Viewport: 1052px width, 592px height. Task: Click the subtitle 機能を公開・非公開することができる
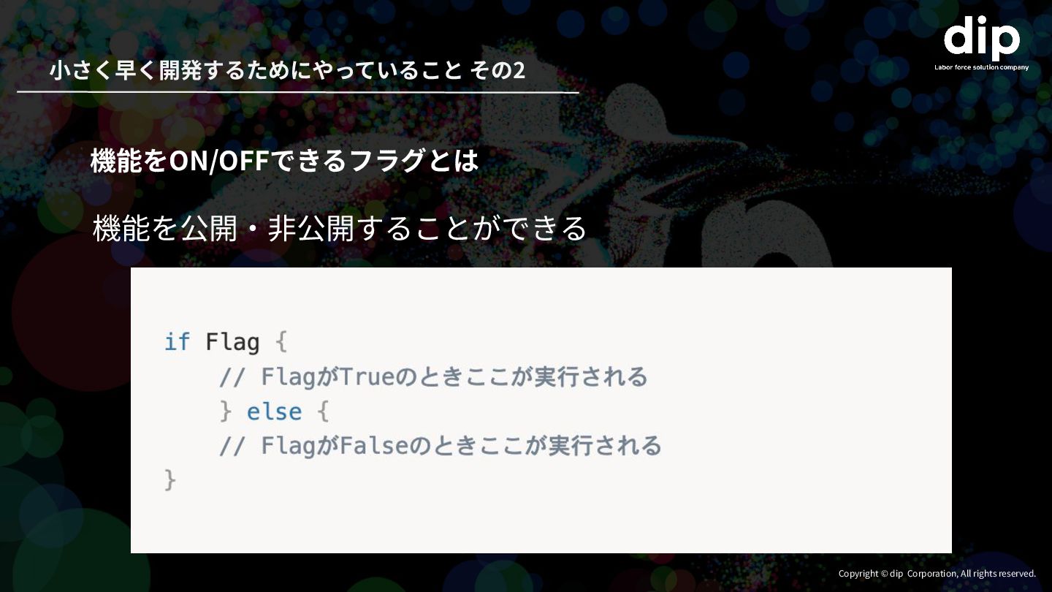(x=340, y=228)
